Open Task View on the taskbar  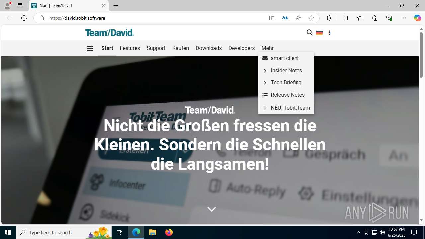pos(120,232)
